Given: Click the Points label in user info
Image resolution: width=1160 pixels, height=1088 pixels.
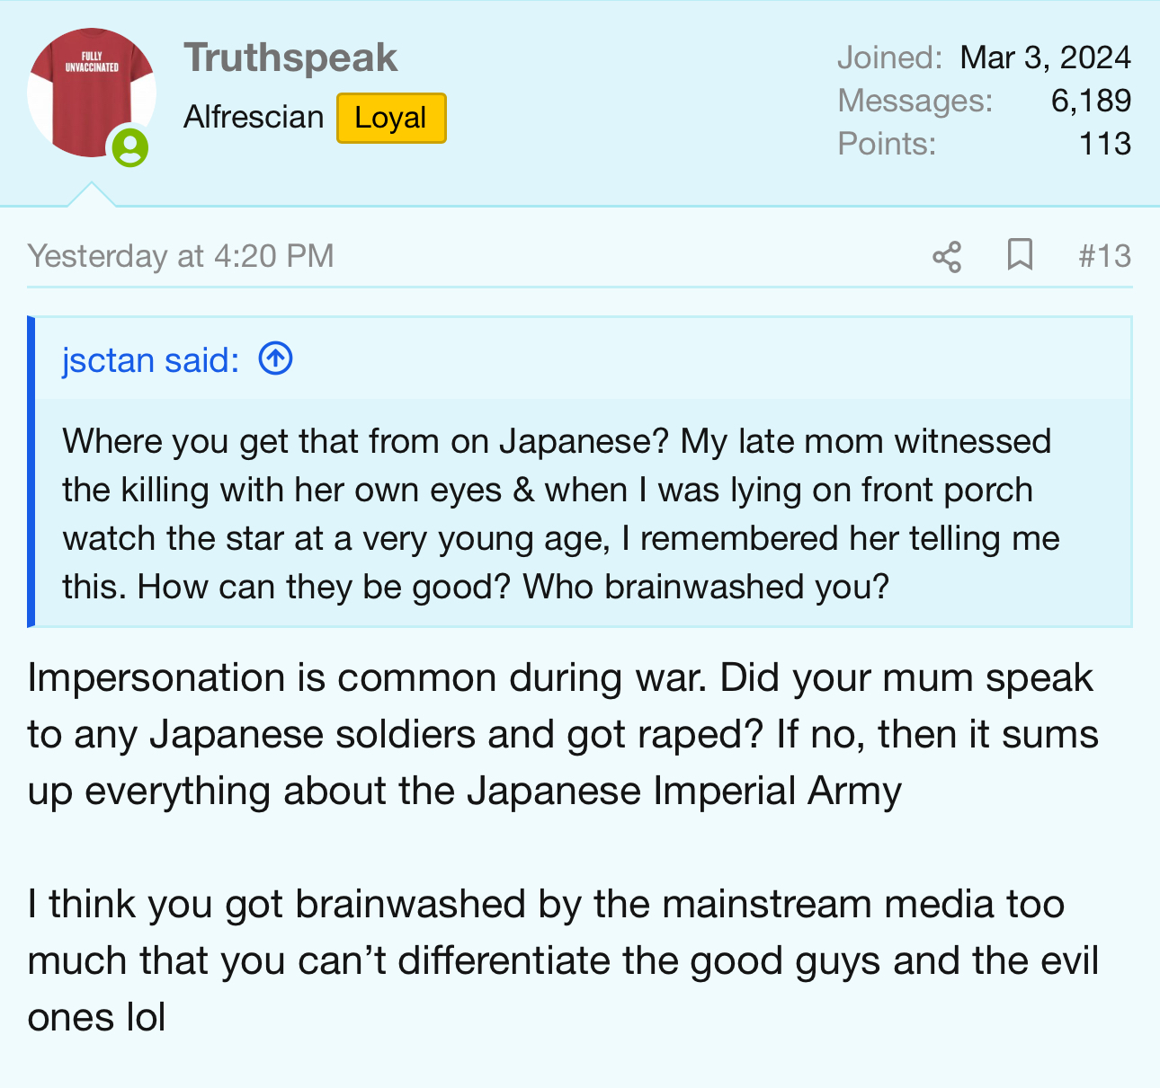Looking at the screenshot, I should tap(887, 144).
